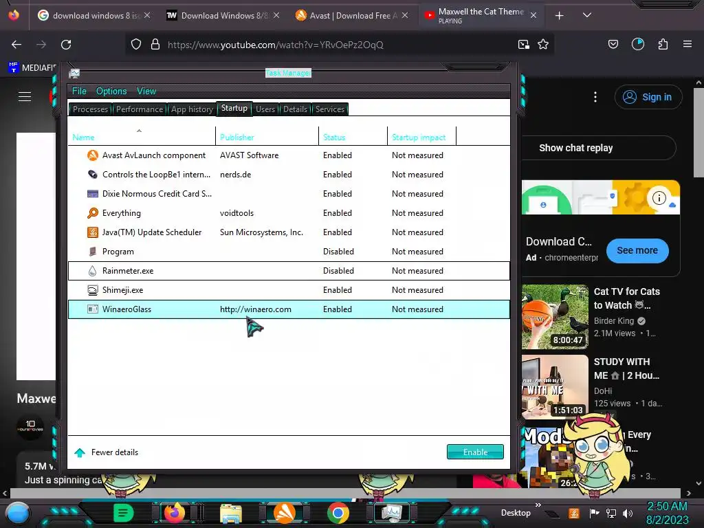
Task: Open STUDY WITH ME video thumbnail
Action: pyautogui.click(x=555, y=386)
